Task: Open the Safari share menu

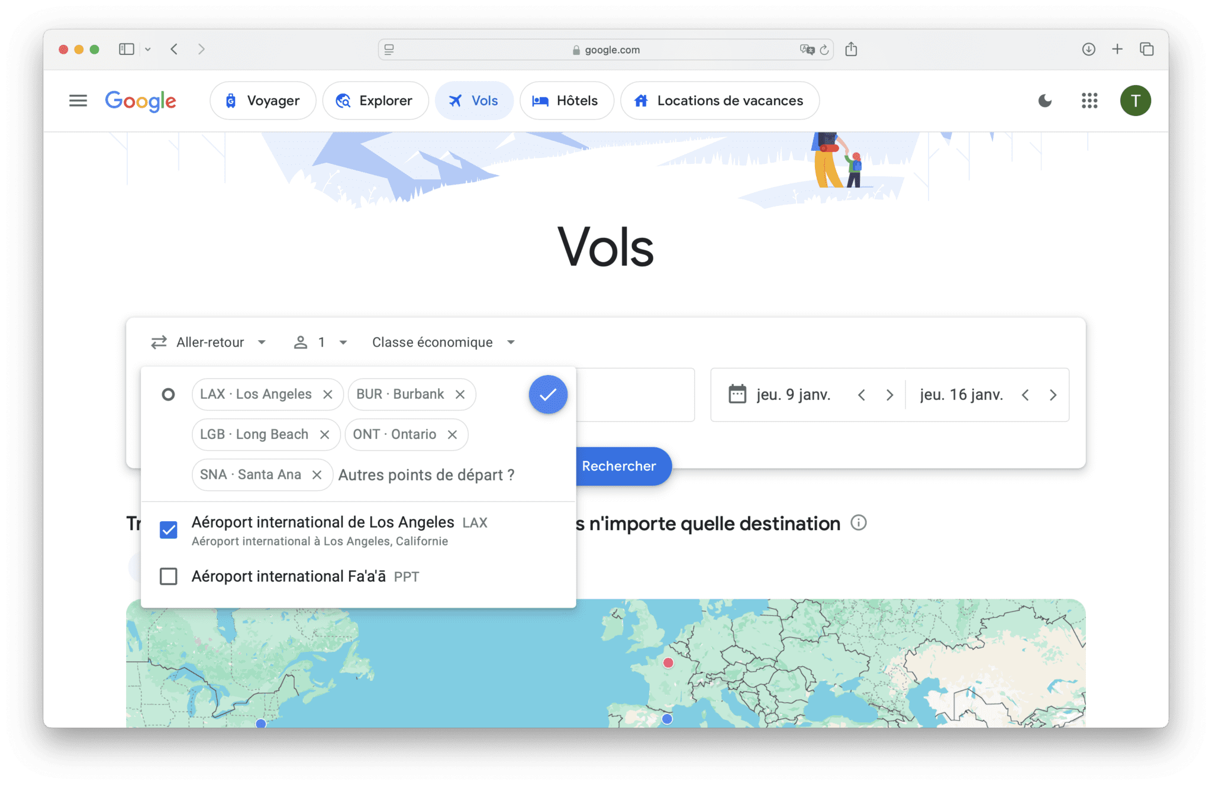Action: pyautogui.click(x=851, y=49)
